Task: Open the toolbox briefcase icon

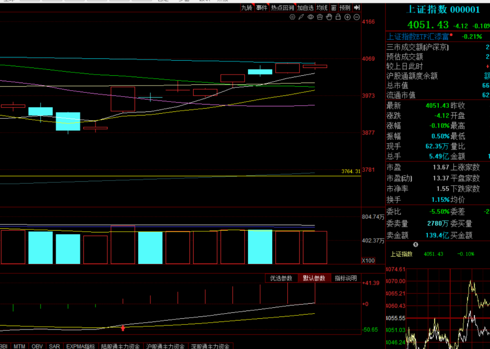Action: pyautogui.click(x=320, y=17)
